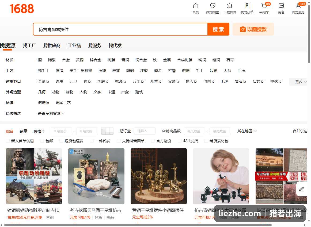Sort results by 销量
The width and height of the screenshot is (311, 227).
pos(24,131)
